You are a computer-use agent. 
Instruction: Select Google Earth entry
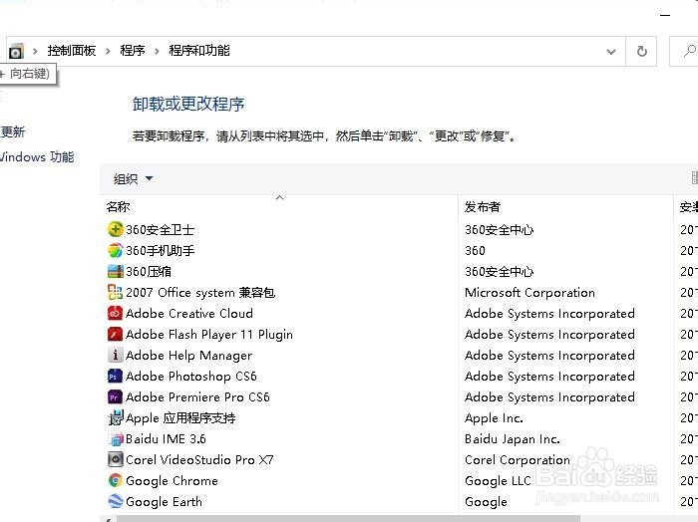pyautogui.click(x=164, y=501)
